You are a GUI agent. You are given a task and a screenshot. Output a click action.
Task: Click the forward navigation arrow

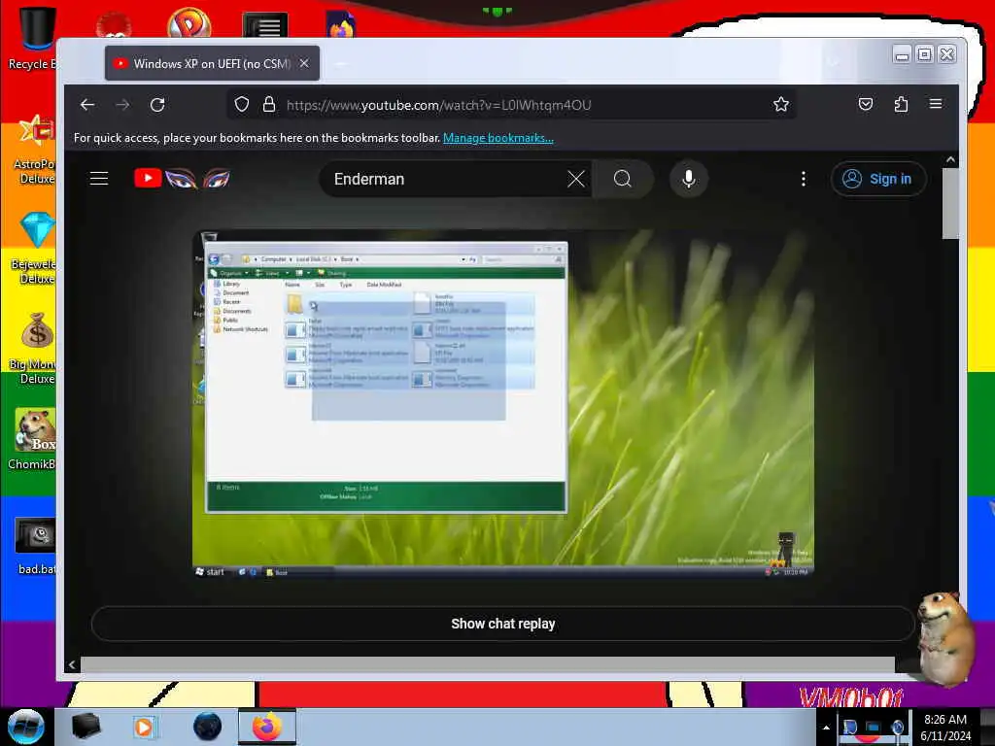pyautogui.click(x=122, y=105)
